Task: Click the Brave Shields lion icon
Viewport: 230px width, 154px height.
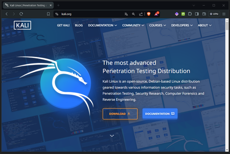Action: pos(149,14)
